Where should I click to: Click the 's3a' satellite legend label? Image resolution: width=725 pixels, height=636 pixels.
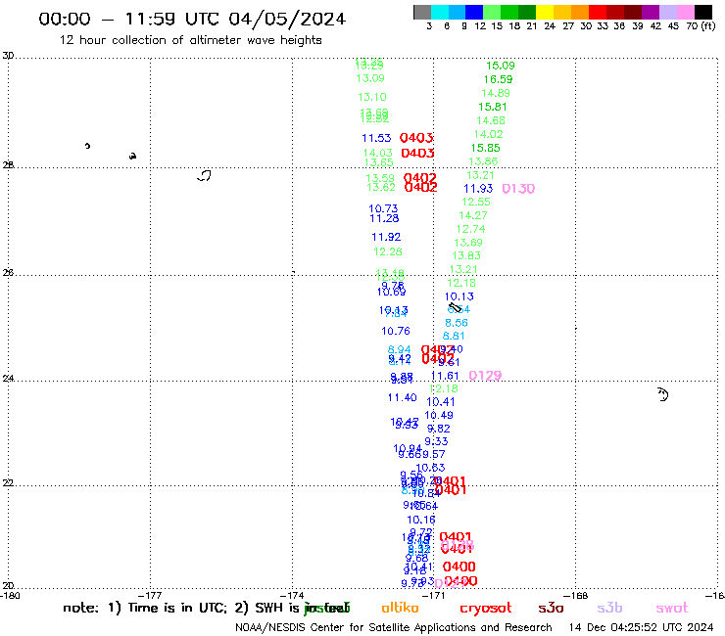click(x=551, y=609)
